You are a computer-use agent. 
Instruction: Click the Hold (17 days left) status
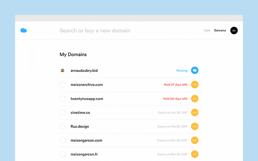[176, 85]
